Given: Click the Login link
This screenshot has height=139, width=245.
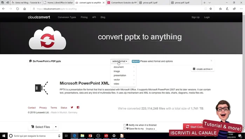Looking at the screenshot, I should click(207, 17).
